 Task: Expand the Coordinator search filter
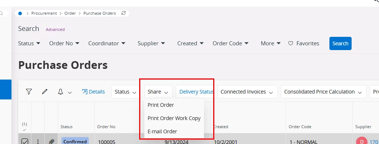pyautogui.click(x=107, y=43)
